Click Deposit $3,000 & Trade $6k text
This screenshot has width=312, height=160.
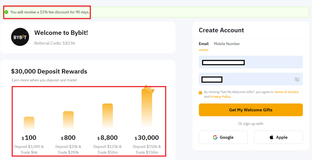pyautogui.click(x=29, y=149)
